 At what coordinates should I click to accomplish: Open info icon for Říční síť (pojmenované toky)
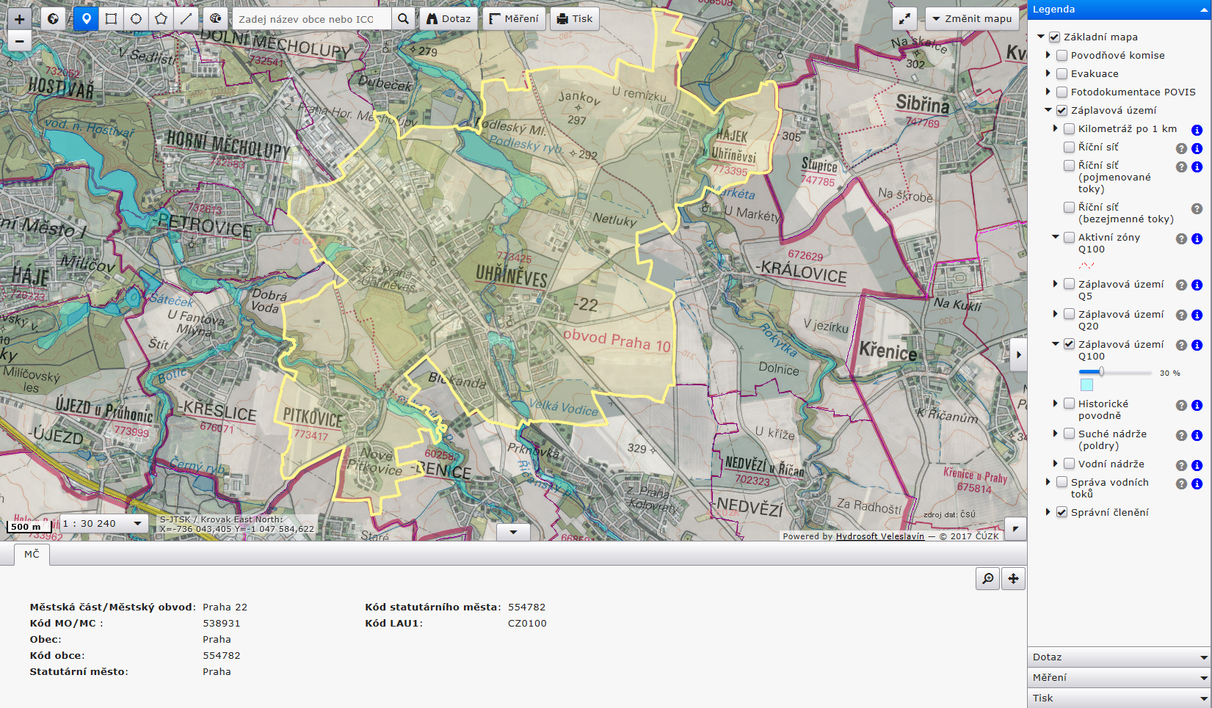(x=1197, y=167)
